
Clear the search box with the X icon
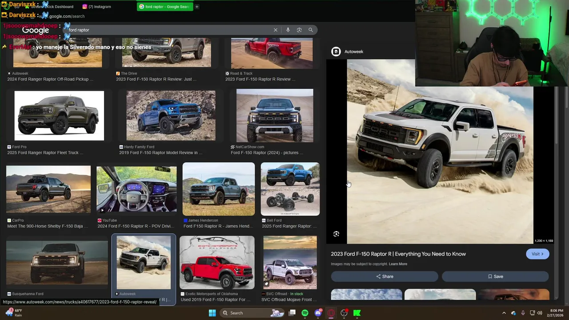(276, 30)
